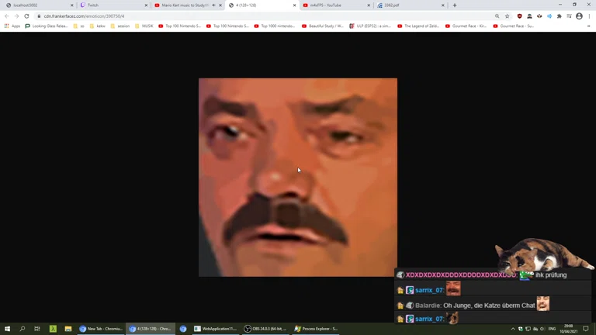Bookmark this page with the star
Screen dimensions: 596x335
point(507,16)
